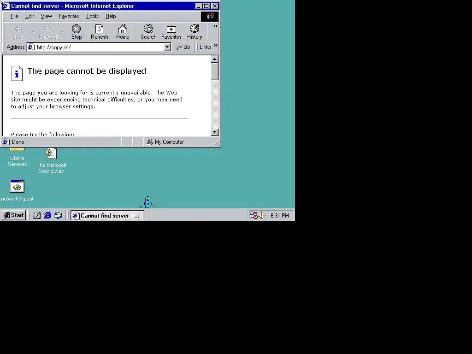The image size is (472, 354).
Task: Click the info icon on error page
Action: [17, 73]
